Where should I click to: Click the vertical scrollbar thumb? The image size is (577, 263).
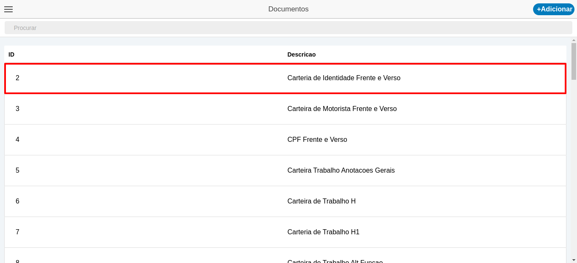tap(574, 61)
